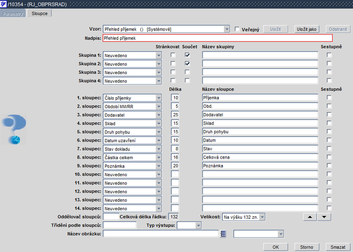Viewport: 353px width, 252px height.
Task: Click the Název obrázku text field
Action: pyautogui.click(x=160, y=234)
